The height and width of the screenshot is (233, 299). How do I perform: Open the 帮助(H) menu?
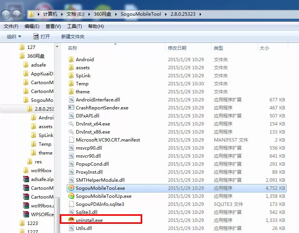point(96,26)
